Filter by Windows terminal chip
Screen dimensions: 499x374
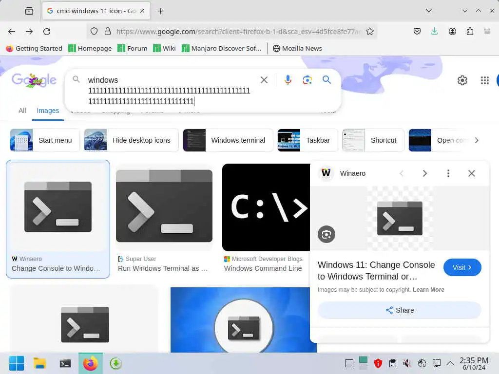pos(228,140)
